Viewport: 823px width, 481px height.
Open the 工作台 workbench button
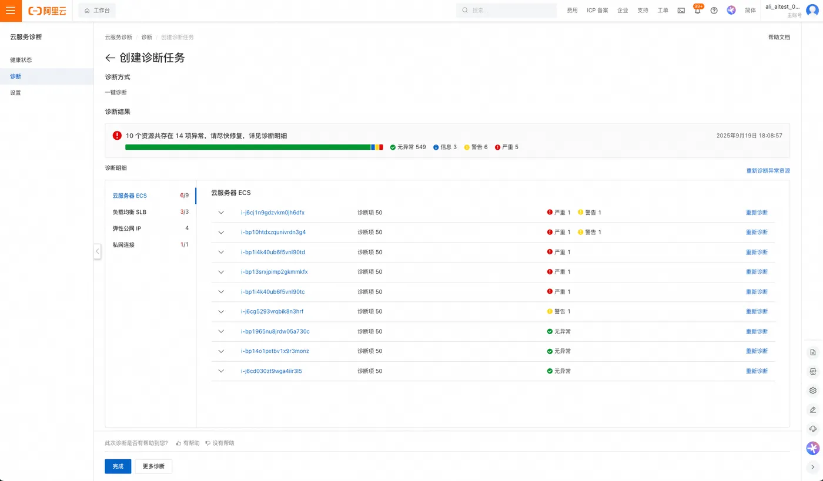(x=97, y=11)
